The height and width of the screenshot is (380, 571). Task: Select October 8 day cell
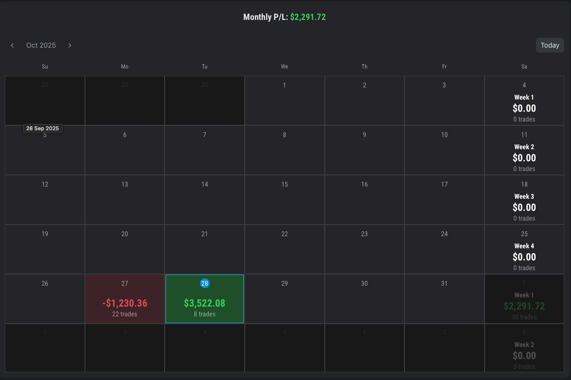[x=285, y=150]
